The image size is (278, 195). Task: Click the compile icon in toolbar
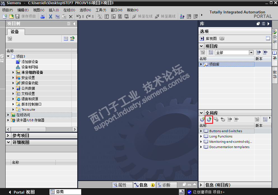click(x=100, y=16)
